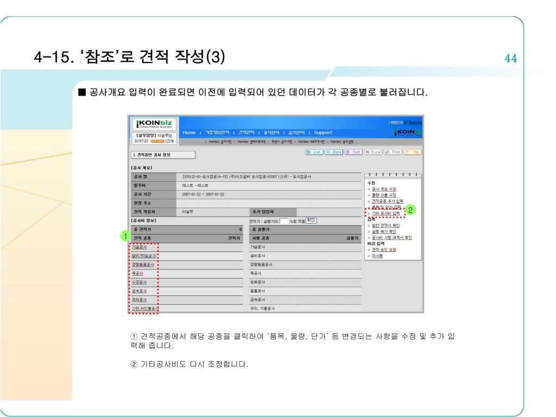Click the Tip help button
Screen dimensions: 556x417
coord(413,152)
